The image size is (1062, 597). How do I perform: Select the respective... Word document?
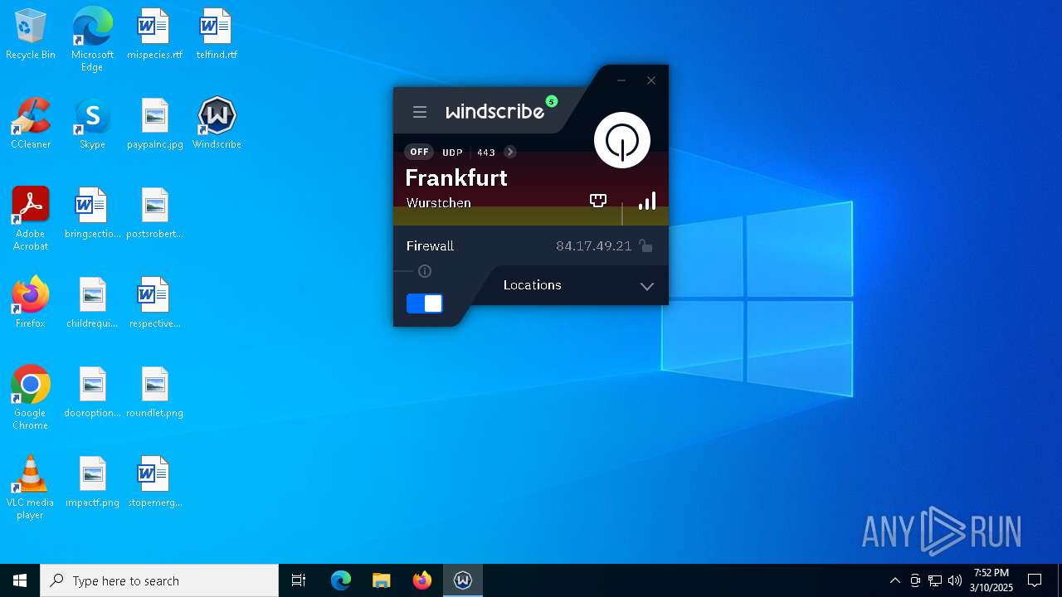pyautogui.click(x=155, y=303)
